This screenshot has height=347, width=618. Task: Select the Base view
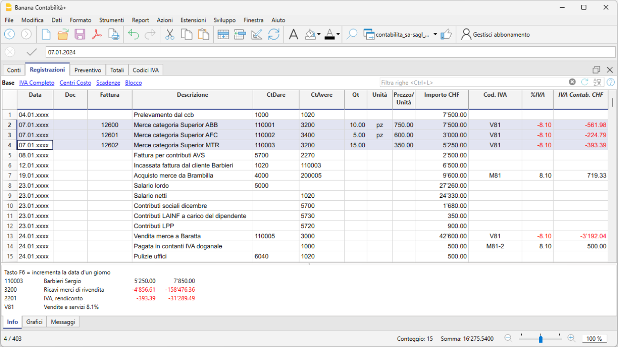pyautogui.click(x=8, y=83)
